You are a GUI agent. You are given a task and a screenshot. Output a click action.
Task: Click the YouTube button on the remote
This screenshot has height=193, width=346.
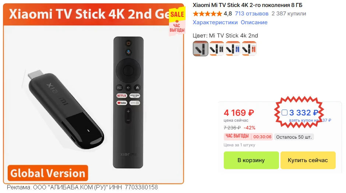[121, 103]
